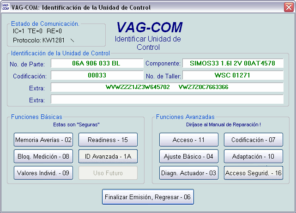Select ID Avanzada - 1A button

(x=108, y=156)
